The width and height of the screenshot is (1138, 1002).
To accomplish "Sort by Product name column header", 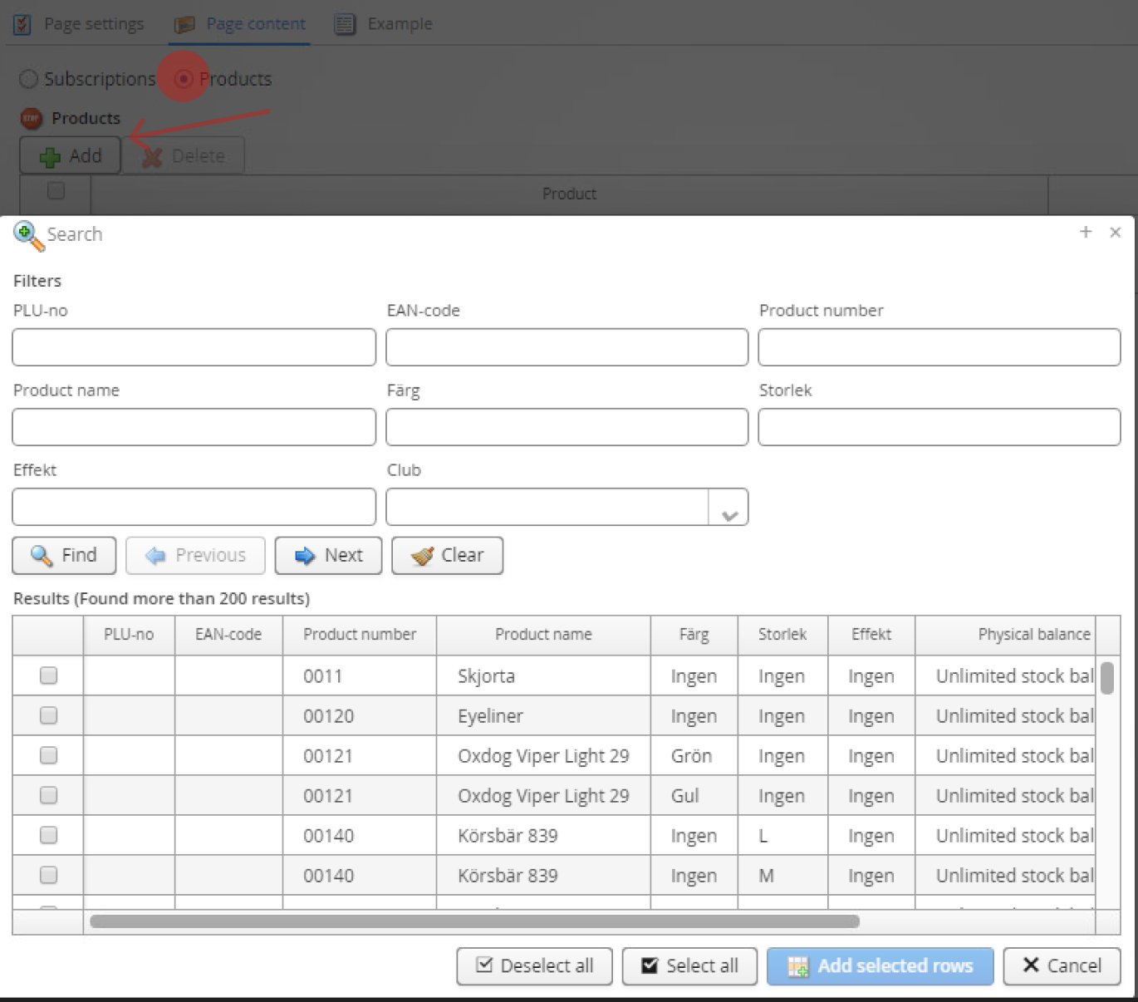I will (x=543, y=635).
